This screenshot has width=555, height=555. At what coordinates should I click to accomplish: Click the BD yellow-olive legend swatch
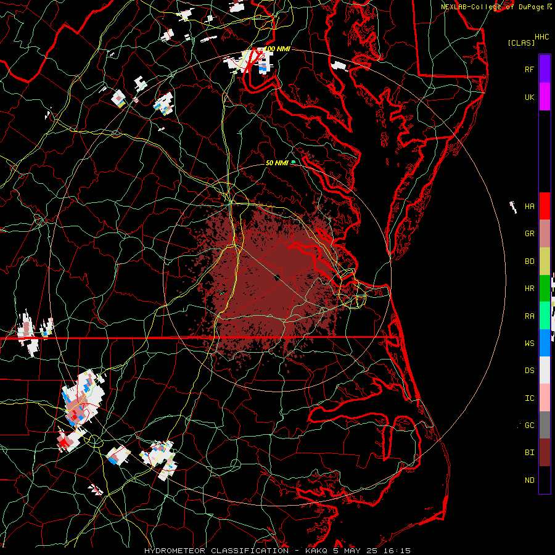(545, 261)
